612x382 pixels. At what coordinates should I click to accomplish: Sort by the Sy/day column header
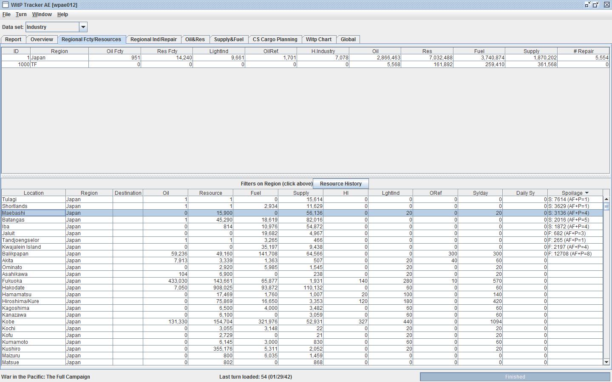pyautogui.click(x=480, y=193)
